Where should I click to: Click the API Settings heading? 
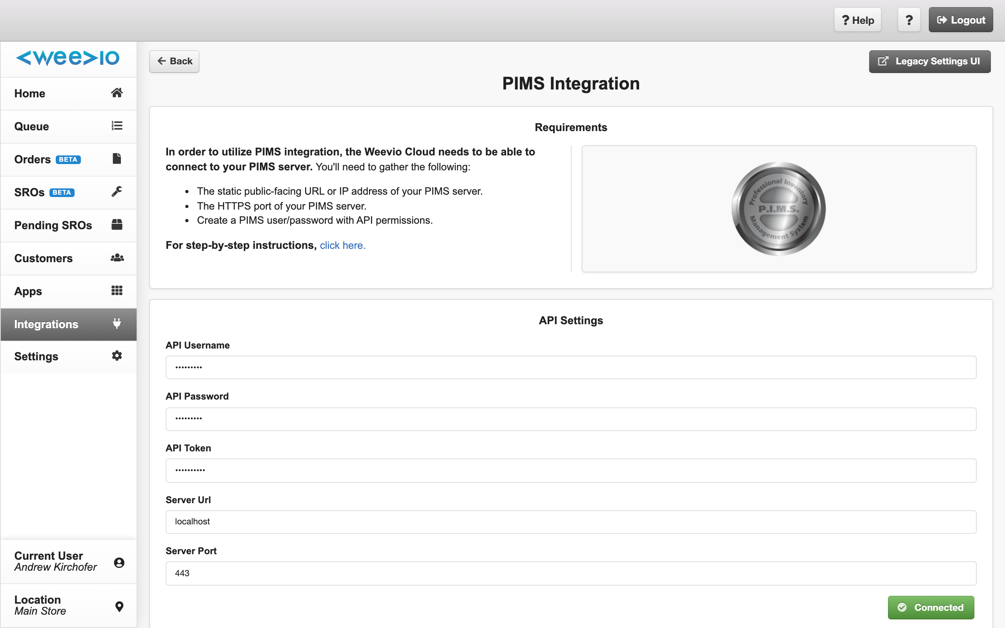570,320
